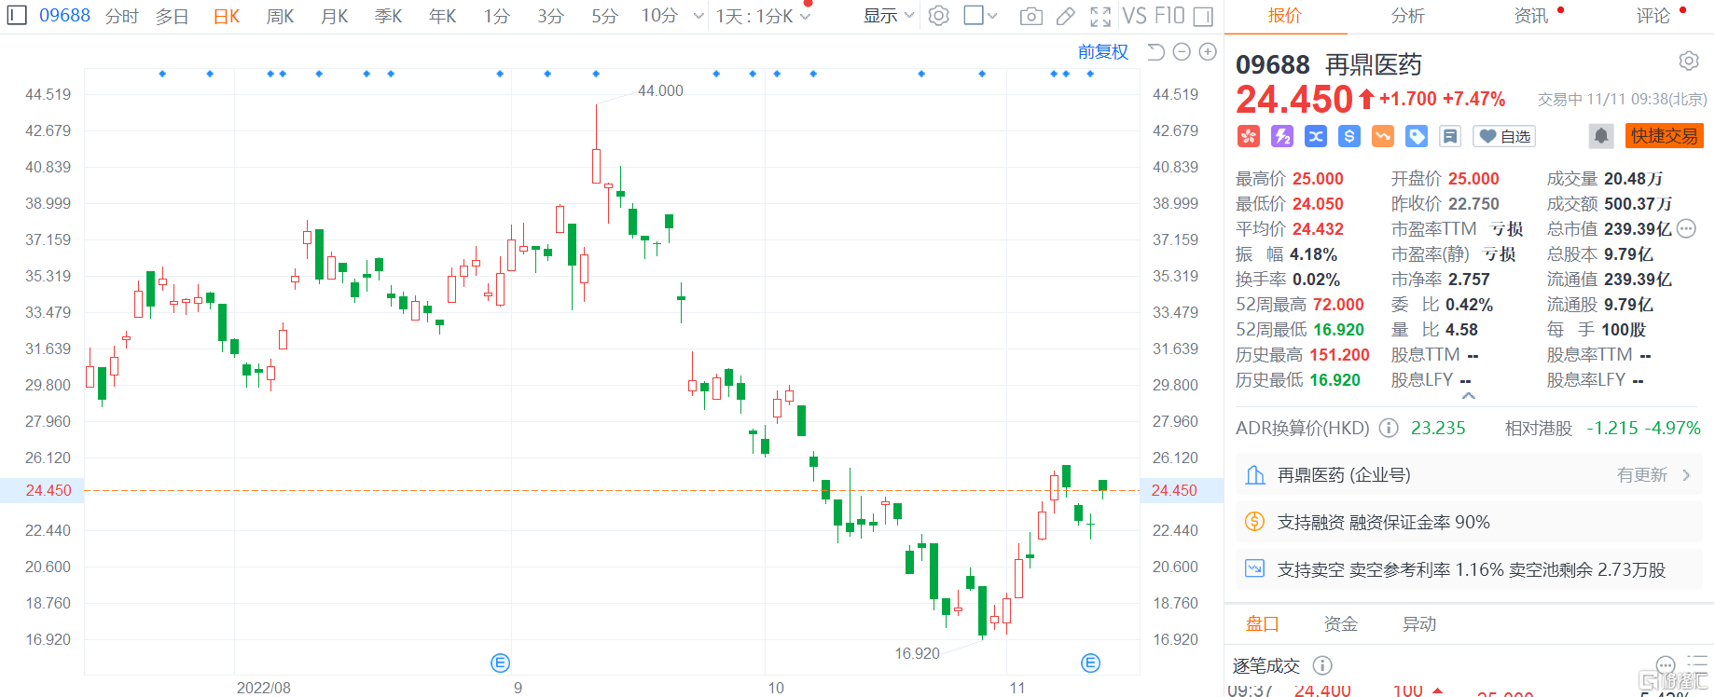Click the blue dollar sign icon
Viewport: 1715px width, 697px height.
click(1349, 136)
